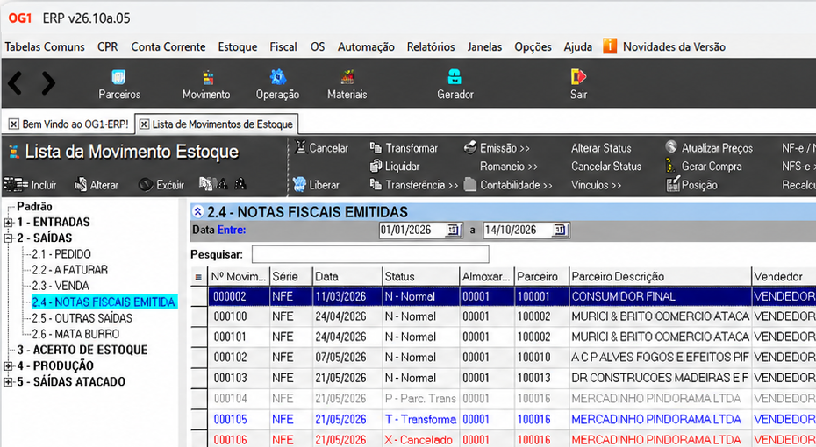Image resolution: width=816 pixels, height=447 pixels.
Task: Select 2.3 - VENDA tree item
Action: coord(61,286)
